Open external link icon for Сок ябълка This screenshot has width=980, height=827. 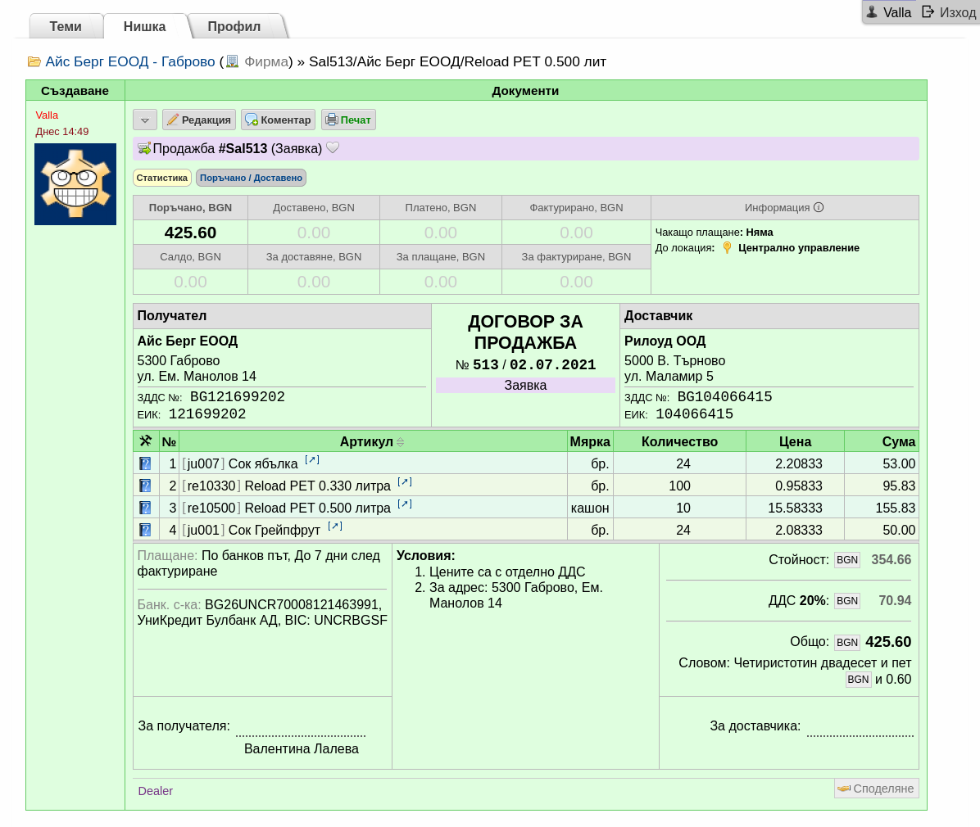(312, 459)
